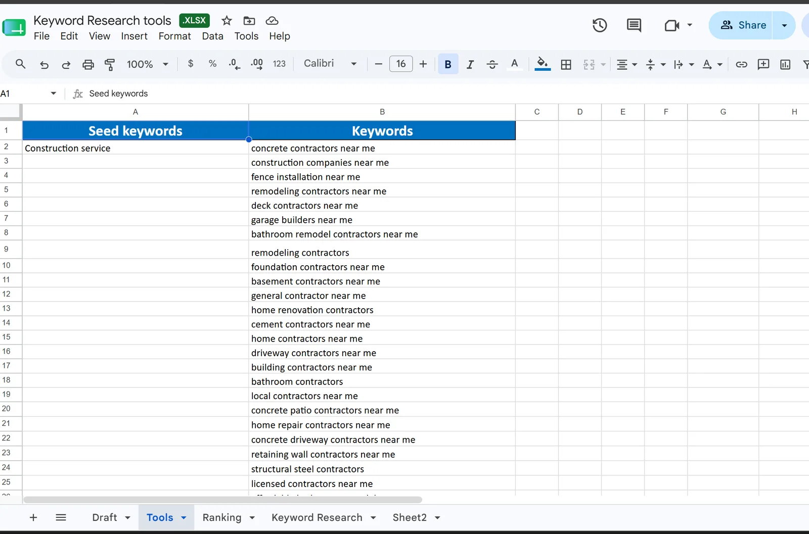This screenshot has height=534, width=809.
Task: Open the Data menu
Action: pos(212,36)
